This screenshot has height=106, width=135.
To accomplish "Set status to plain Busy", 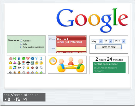I will click(21, 44).
